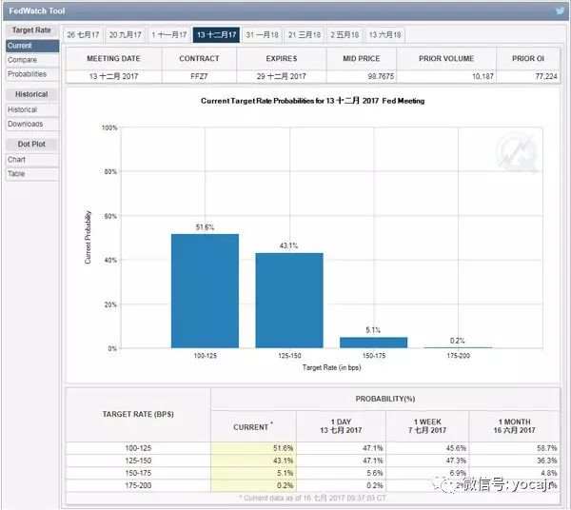Click the CONTRACT column header
The height and width of the screenshot is (510, 571).
199,59
